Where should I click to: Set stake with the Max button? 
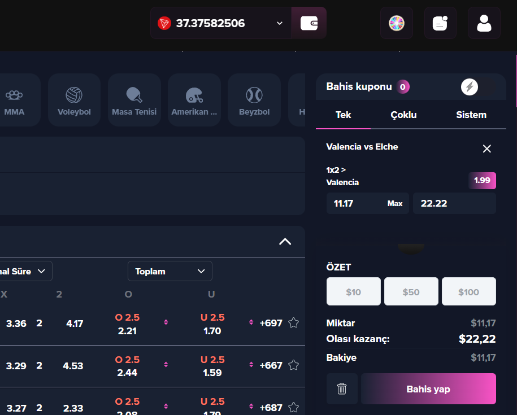(x=395, y=203)
